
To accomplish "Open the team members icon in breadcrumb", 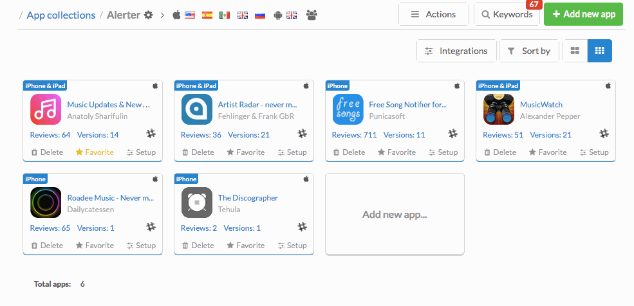I will [312, 15].
